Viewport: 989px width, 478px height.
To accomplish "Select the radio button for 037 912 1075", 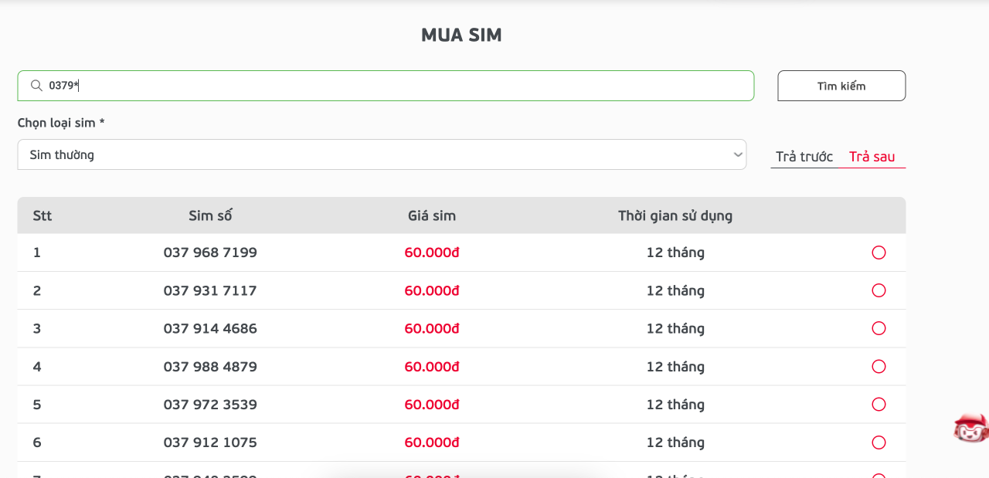I will pos(879,442).
